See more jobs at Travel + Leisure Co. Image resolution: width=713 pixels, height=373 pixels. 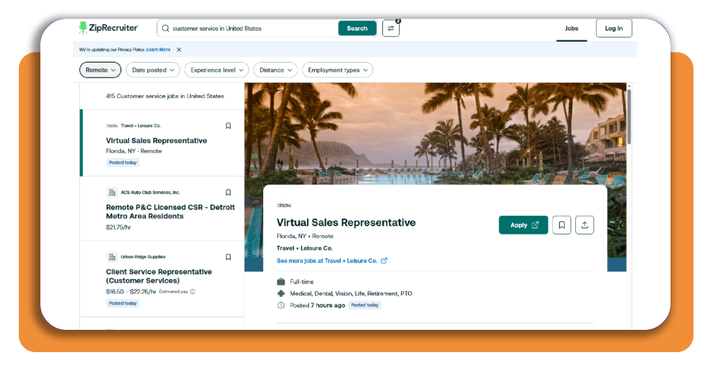(x=327, y=261)
